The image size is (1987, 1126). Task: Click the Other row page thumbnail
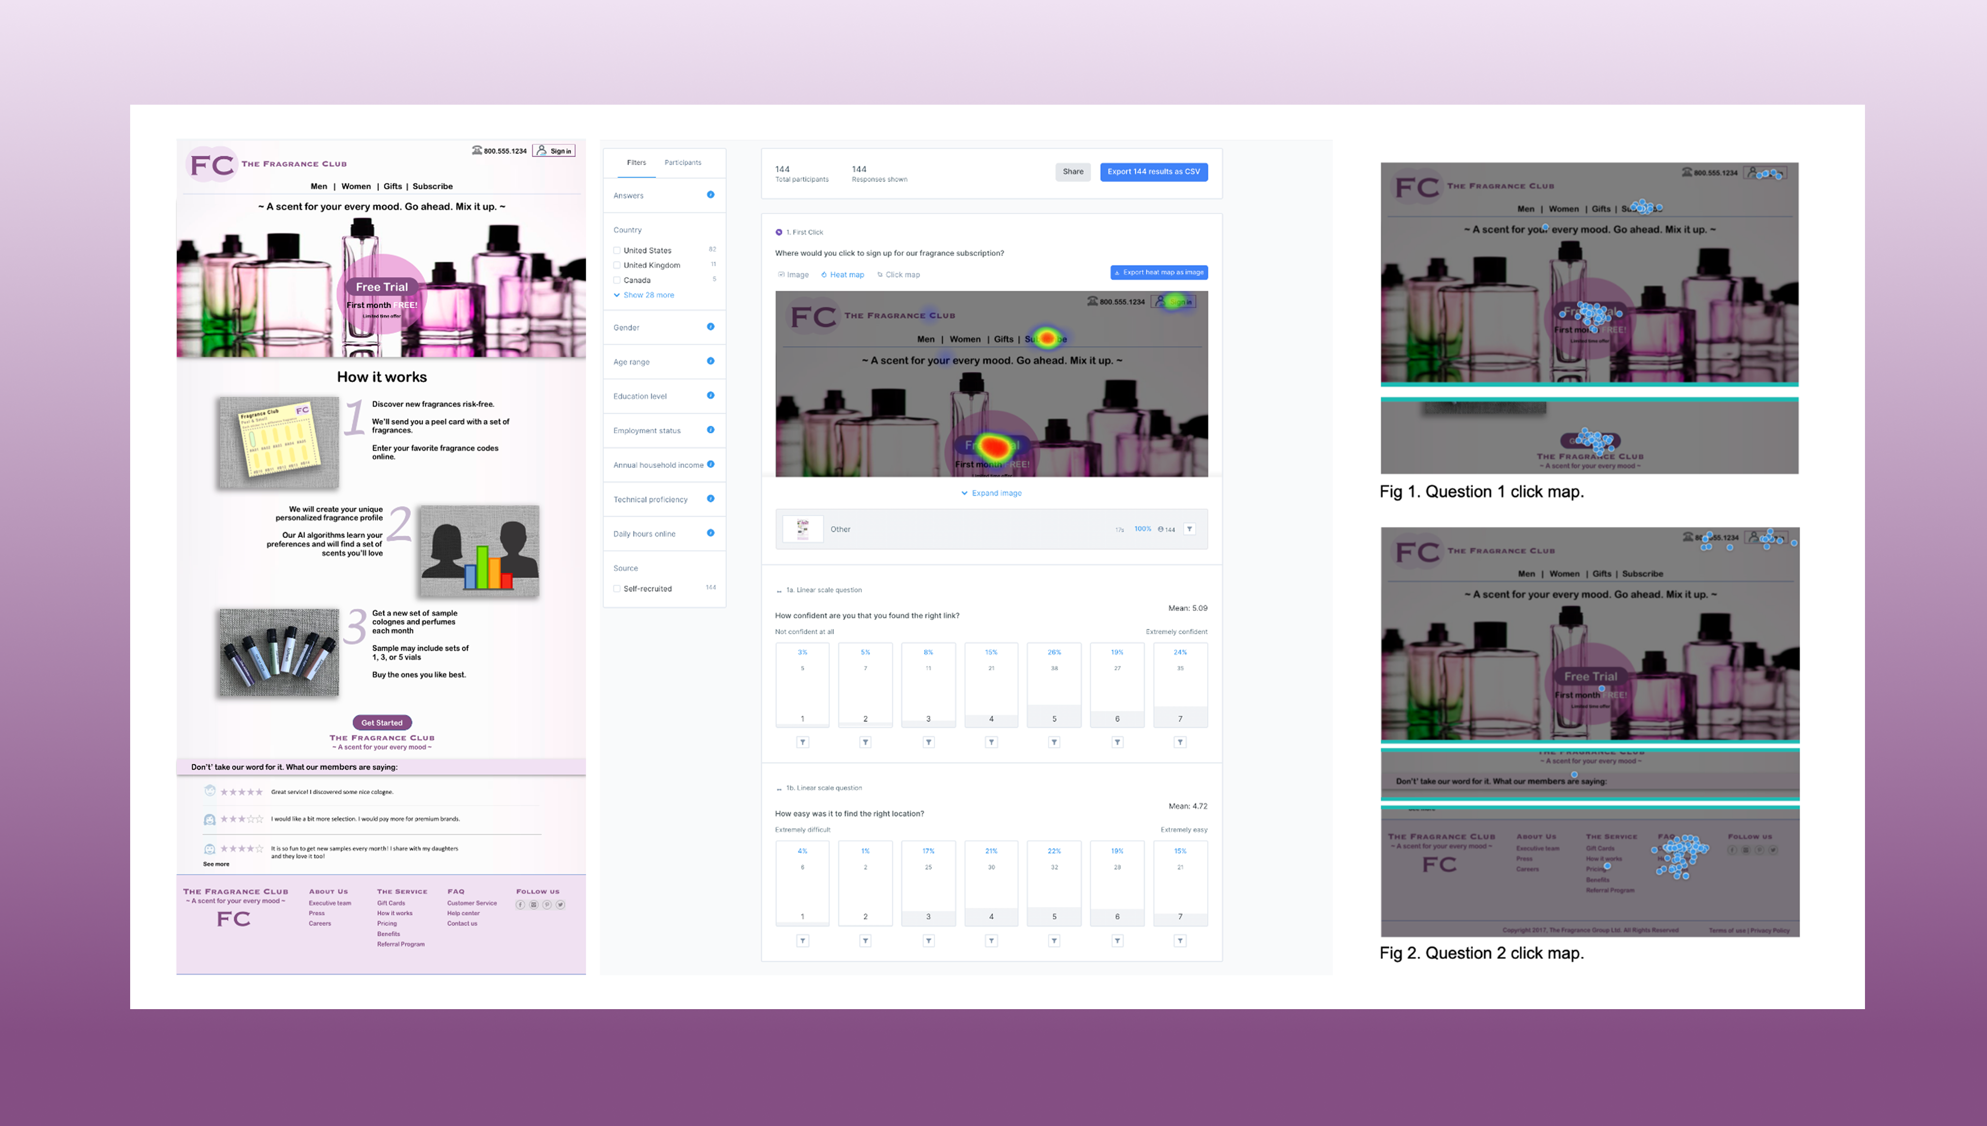coord(802,529)
